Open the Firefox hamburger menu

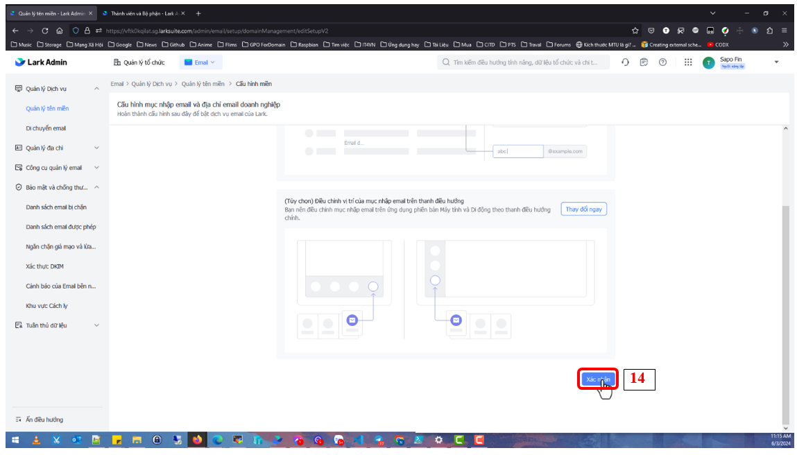(x=785, y=31)
